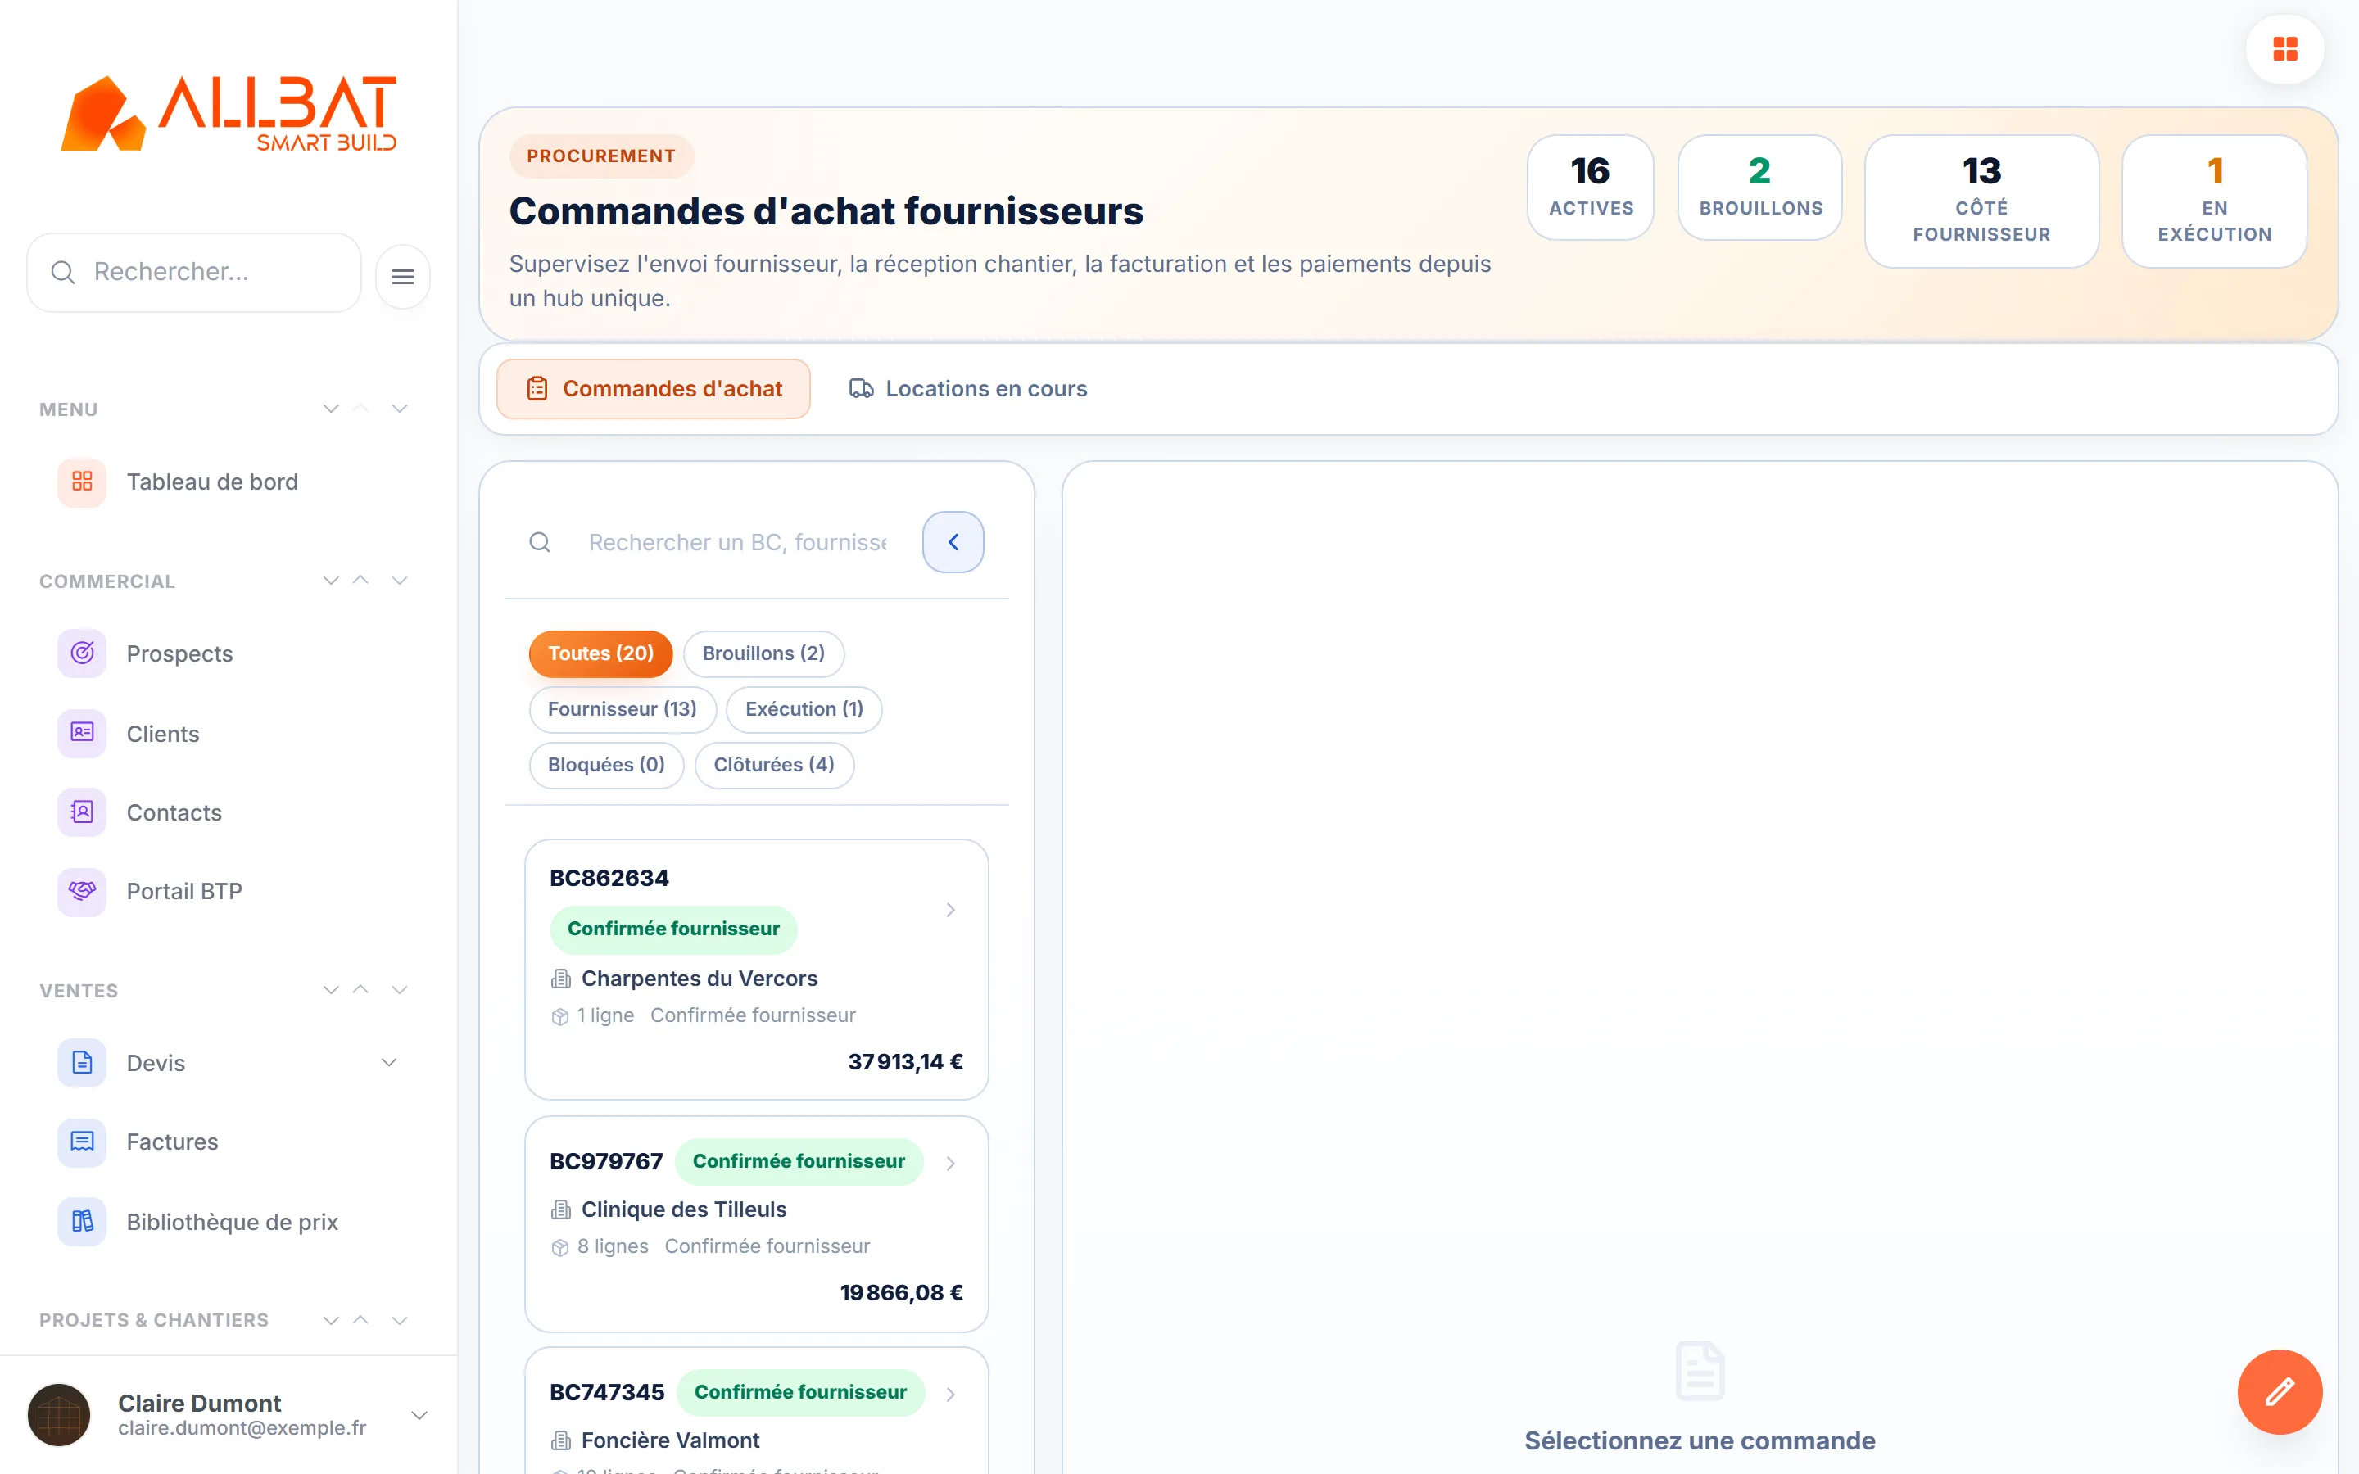2359x1474 pixels.
Task: Open the Claire Dumont account dropdown
Action: click(x=419, y=1414)
